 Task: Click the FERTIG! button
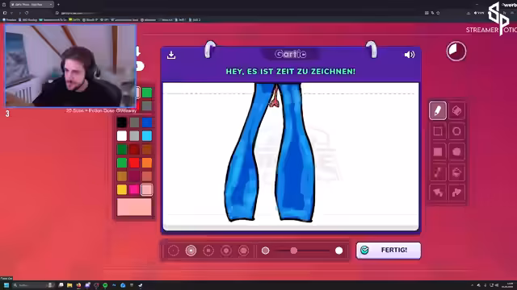click(x=389, y=251)
